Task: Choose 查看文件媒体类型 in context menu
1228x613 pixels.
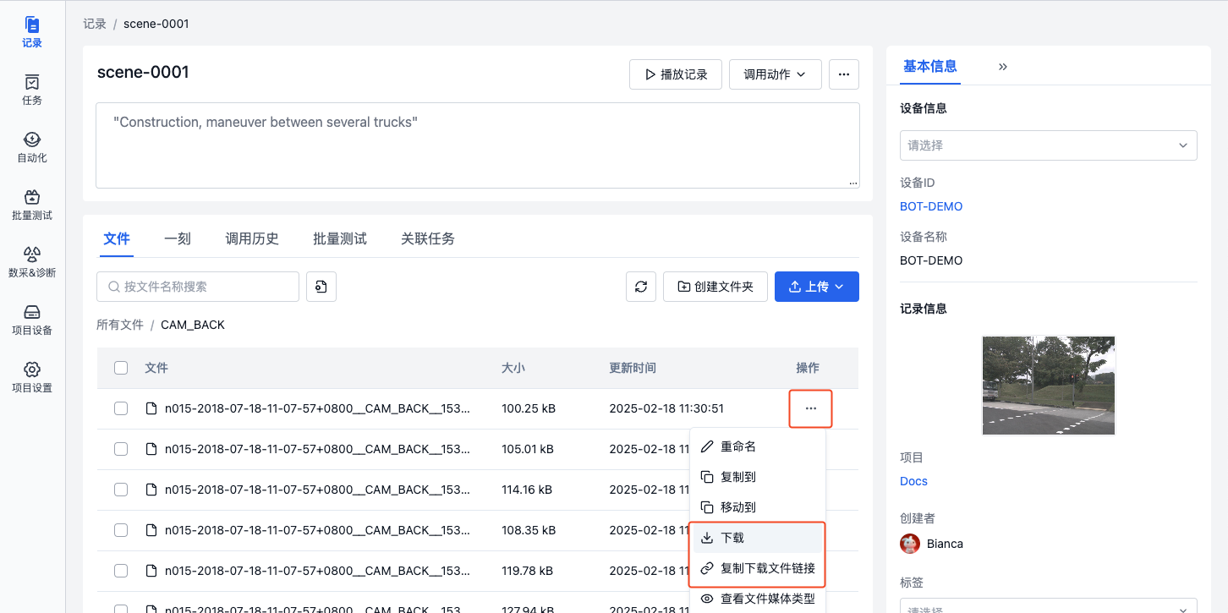Action: point(758,599)
